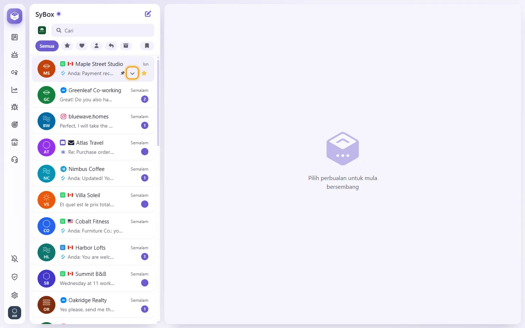Filter conversations by archive box
This screenshot has height=328, width=525.
(x=126, y=46)
